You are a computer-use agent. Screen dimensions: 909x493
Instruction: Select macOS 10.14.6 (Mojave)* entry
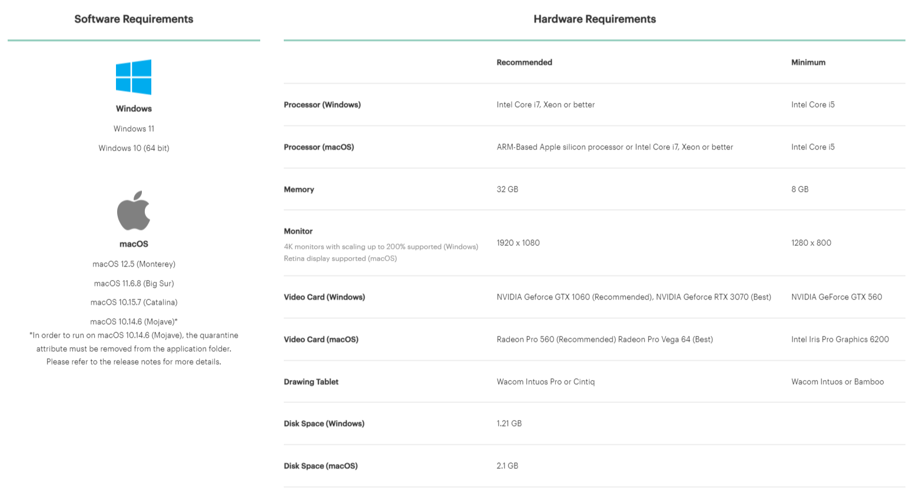[x=134, y=322]
